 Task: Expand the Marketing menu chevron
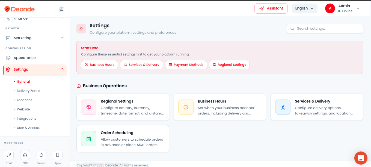62,38
